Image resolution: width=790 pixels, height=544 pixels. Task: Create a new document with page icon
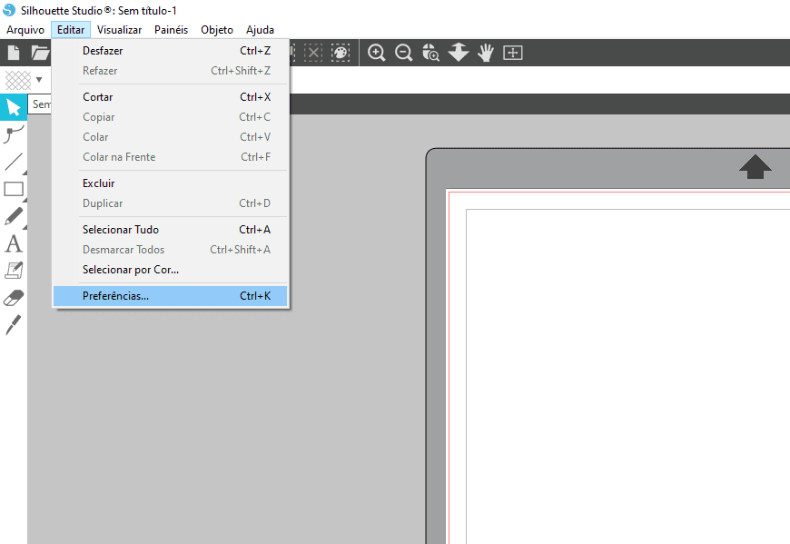pos(14,53)
